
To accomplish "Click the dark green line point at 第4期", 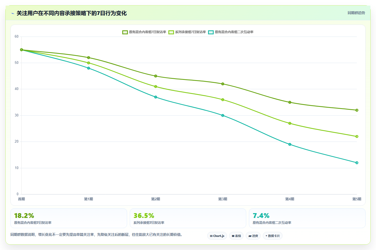I will [290, 102].
